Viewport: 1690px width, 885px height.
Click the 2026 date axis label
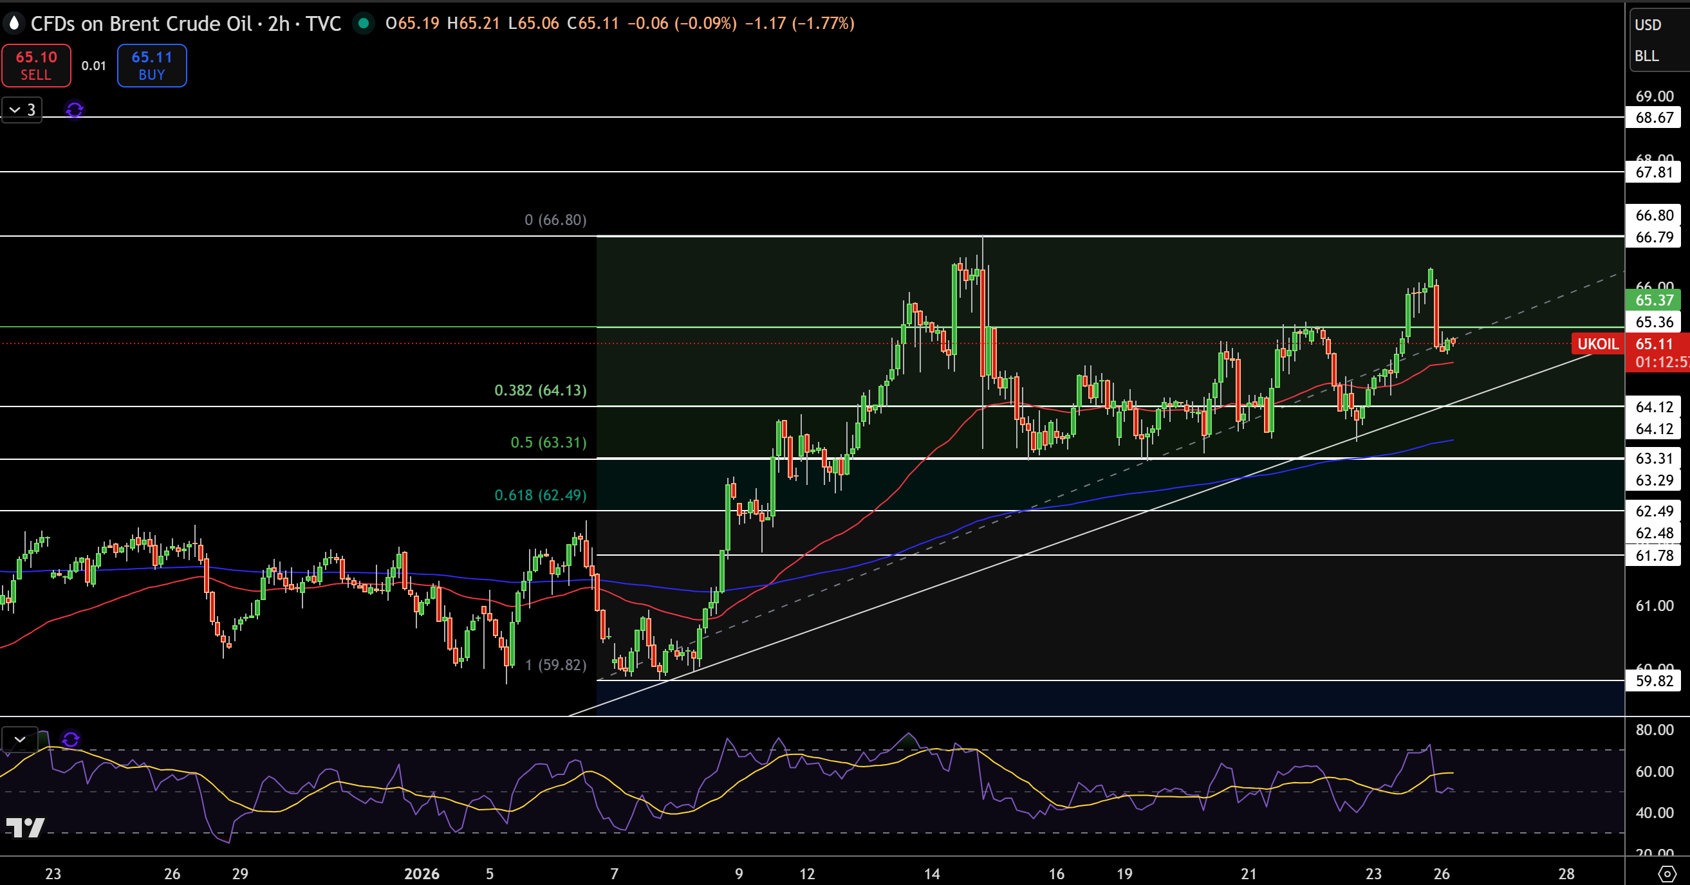point(422,874)
